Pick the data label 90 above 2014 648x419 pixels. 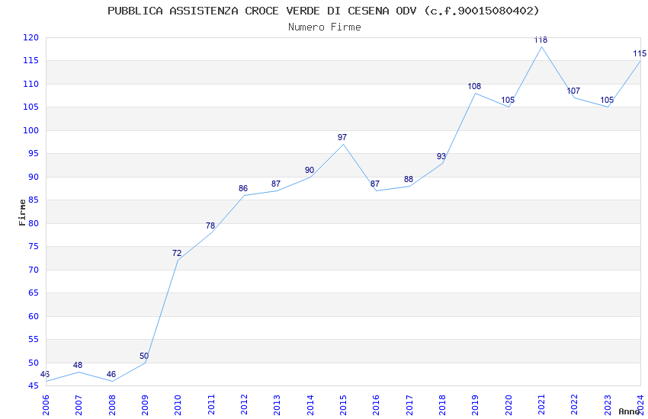pyautogui.click(x=310, y=170)
